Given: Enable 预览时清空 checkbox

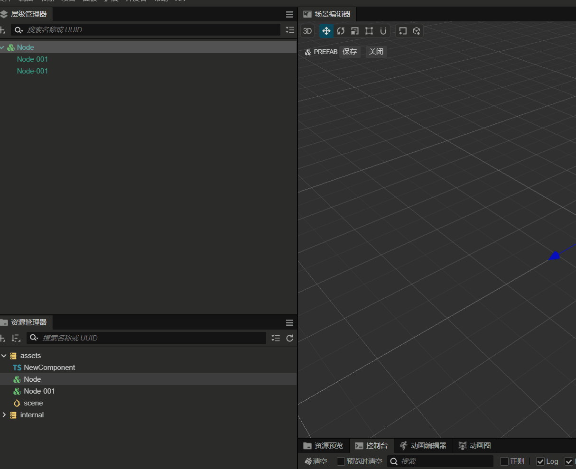Looking at the screenshot, I should tap(341, 461).
